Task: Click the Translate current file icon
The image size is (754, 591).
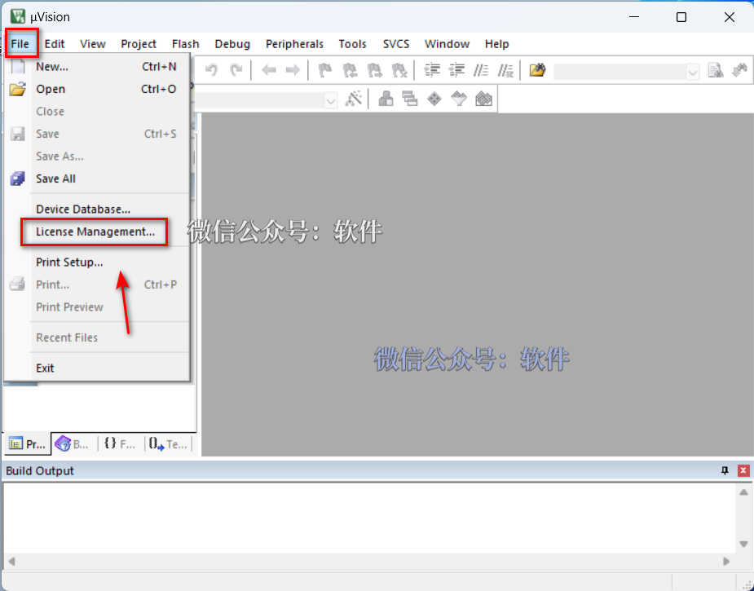Action: (386, 99)
